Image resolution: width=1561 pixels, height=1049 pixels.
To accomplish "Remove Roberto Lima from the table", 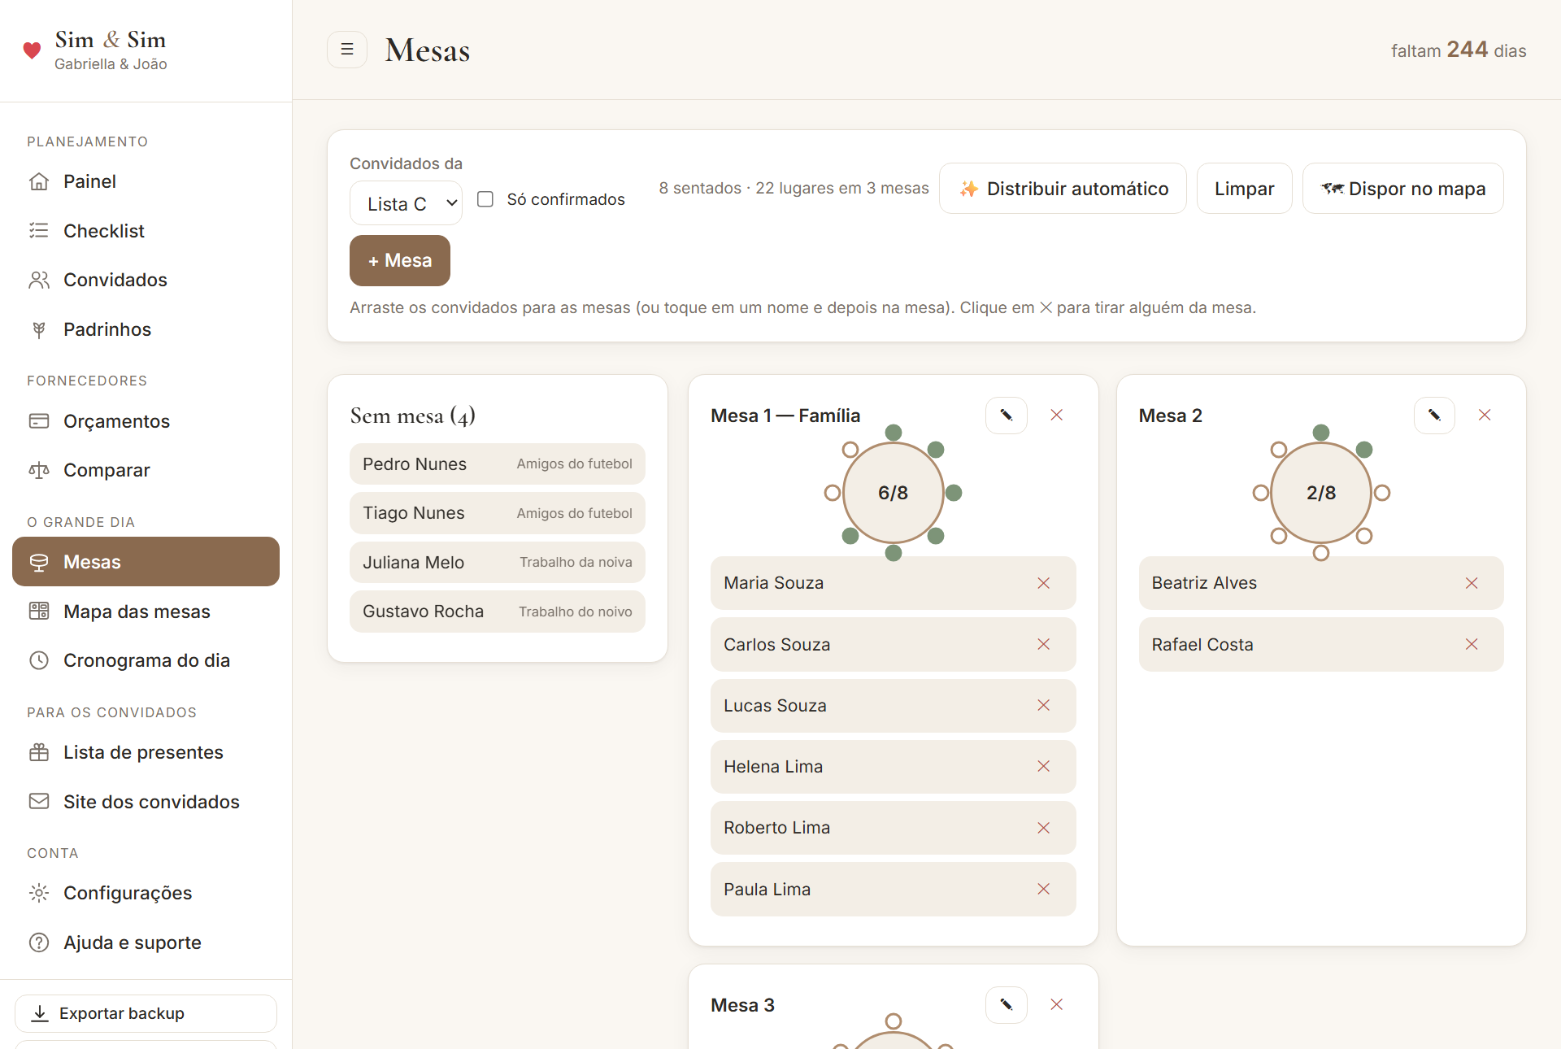I will [1044, 828].
